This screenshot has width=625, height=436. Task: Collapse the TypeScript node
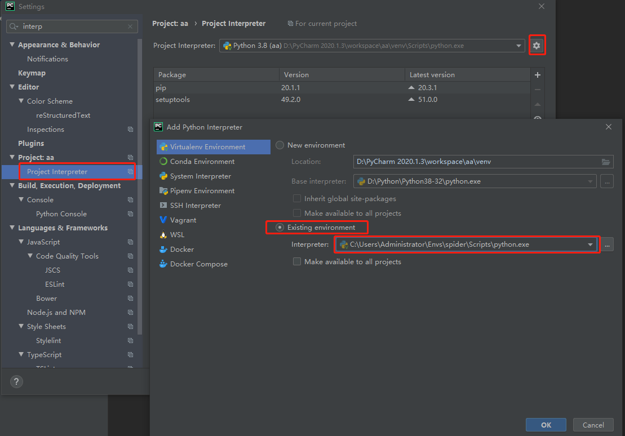(x=21, y=354)
